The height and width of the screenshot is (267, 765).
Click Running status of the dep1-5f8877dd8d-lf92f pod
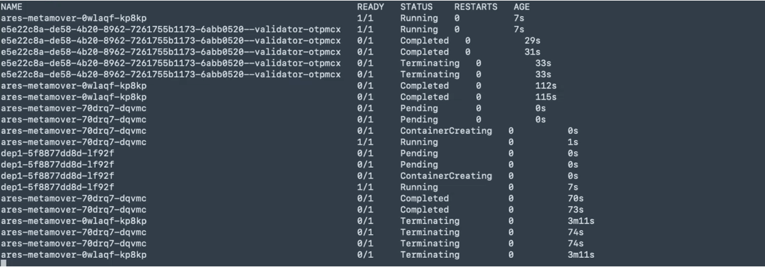point(419,187)
